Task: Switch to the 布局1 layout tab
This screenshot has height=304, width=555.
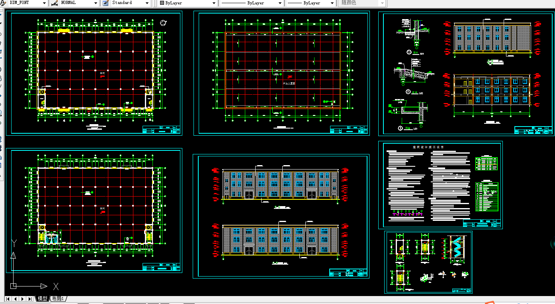Action: (58, 298)
